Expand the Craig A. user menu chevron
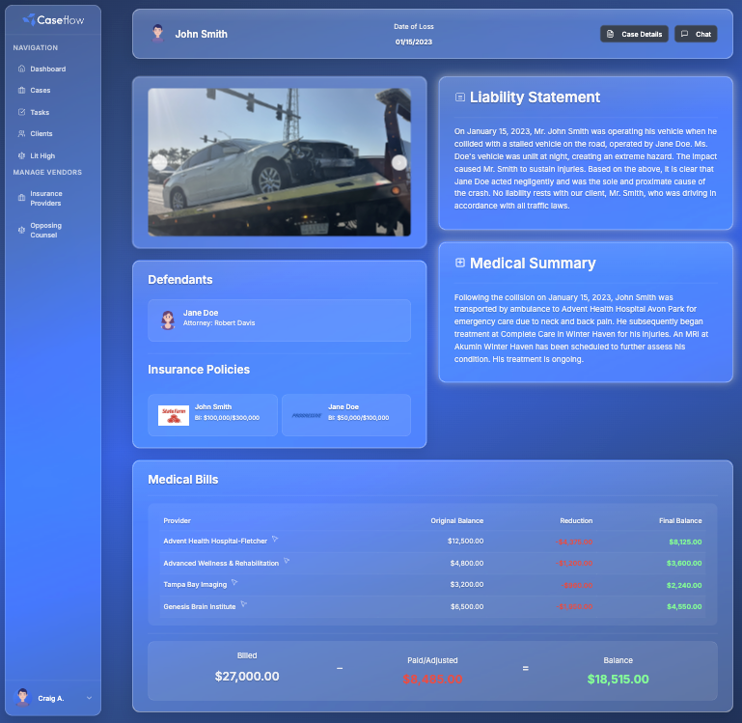The height and width of the screenshot is (723, 742). 89,698
